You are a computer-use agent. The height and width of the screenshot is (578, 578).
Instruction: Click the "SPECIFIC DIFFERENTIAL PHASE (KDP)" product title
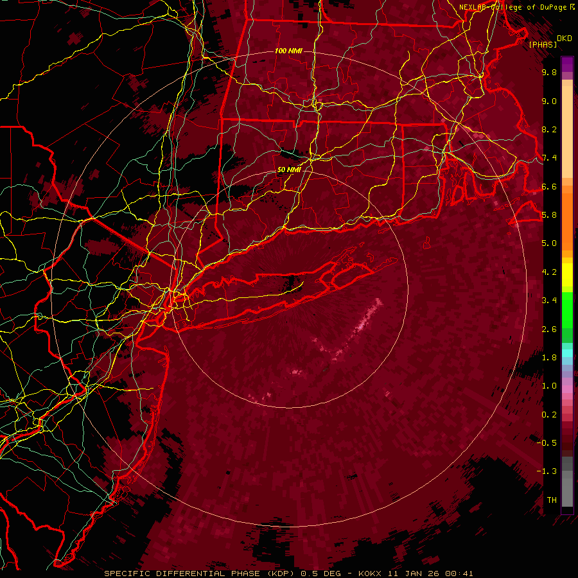[x=200, y=574]
